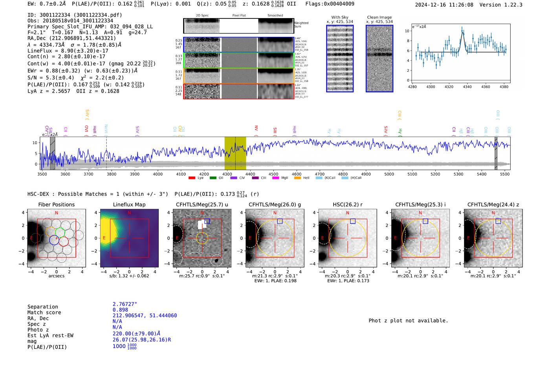Click the yellow highlighted band in the spectrum
550x374 pixels.
click(235, 153)
